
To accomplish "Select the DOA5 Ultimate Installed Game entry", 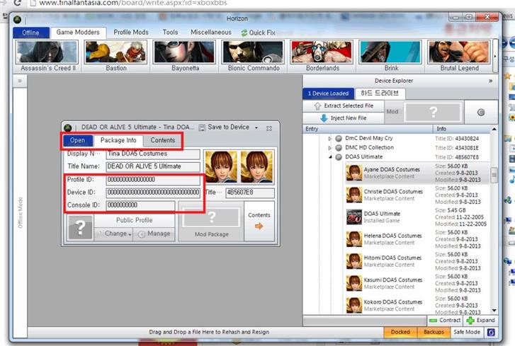I will click(417, 217).
